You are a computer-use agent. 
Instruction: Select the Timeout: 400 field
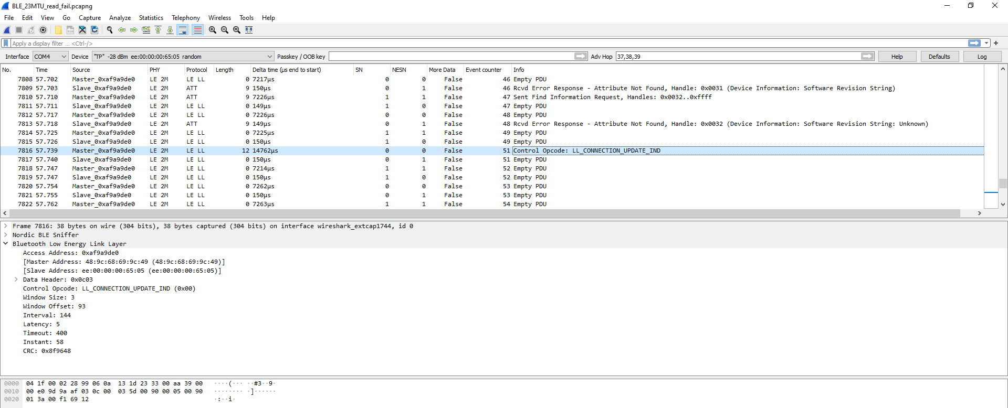pyautogui.click(x=45, y=333)
